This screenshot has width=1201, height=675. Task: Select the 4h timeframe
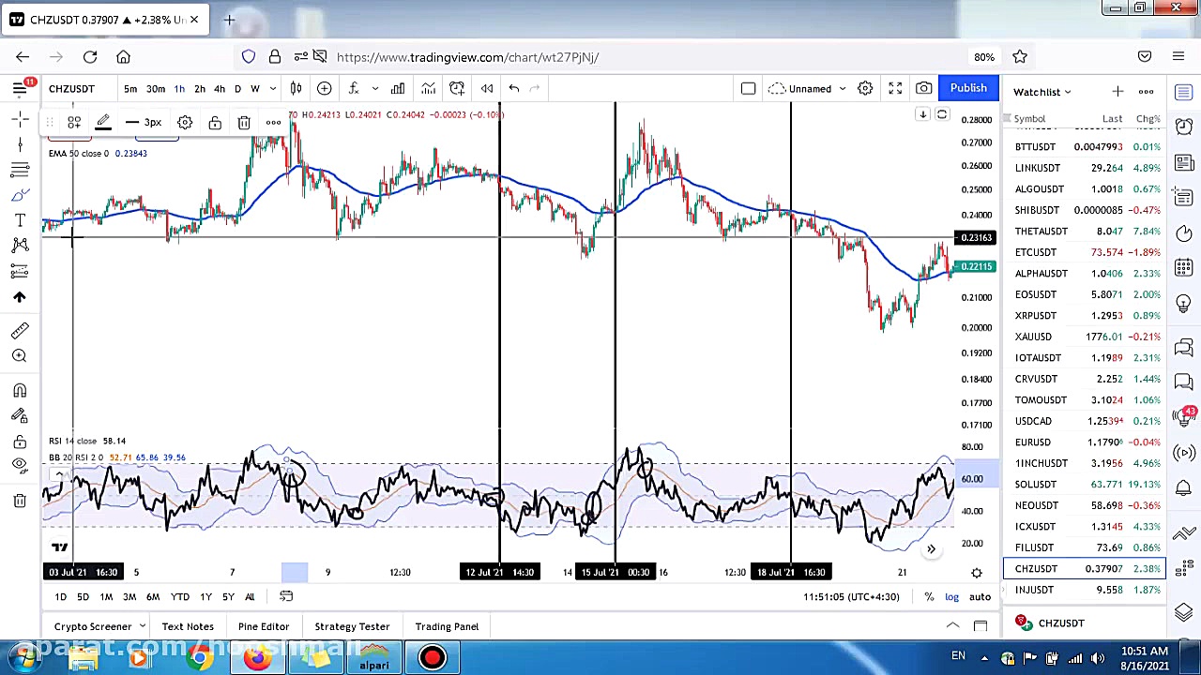point(220,88)
